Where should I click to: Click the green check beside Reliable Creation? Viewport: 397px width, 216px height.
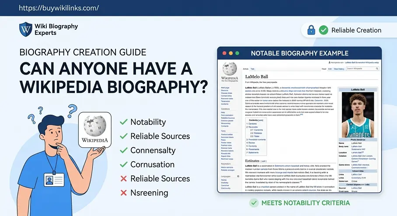(323, 30)
